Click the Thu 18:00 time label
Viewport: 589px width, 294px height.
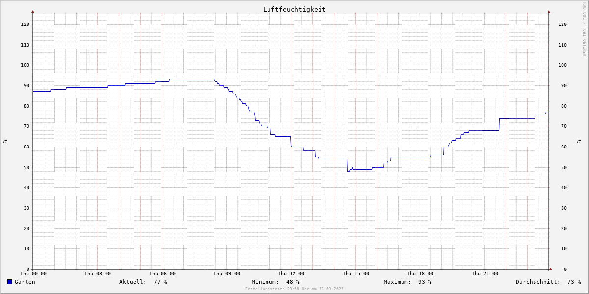pos(420,274)
